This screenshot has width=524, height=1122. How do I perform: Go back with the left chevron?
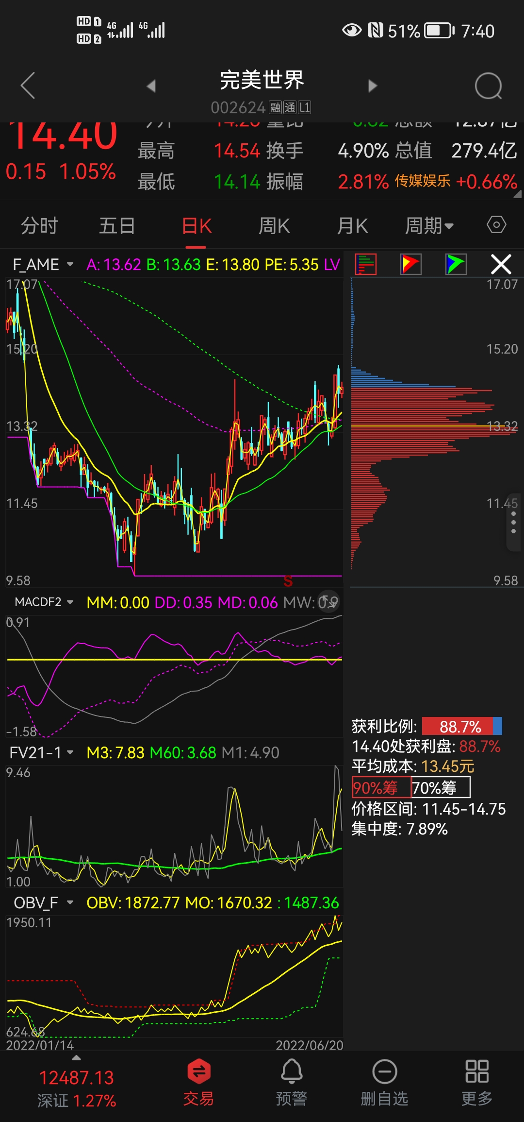coord(28,85)
